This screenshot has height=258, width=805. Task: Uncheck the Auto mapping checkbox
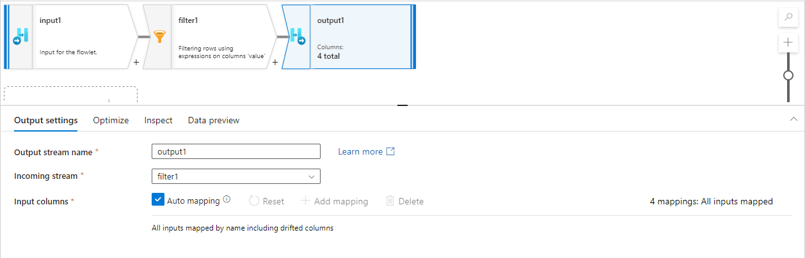click(x=159, y=200)
